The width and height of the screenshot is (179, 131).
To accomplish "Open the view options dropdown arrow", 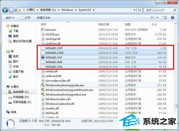I will click(x=157, y=18).
